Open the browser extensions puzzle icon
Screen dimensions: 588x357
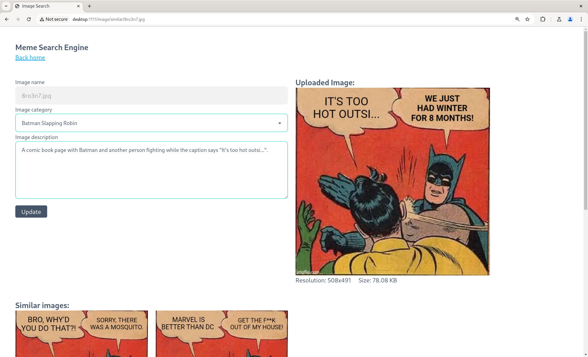(543, 19)
